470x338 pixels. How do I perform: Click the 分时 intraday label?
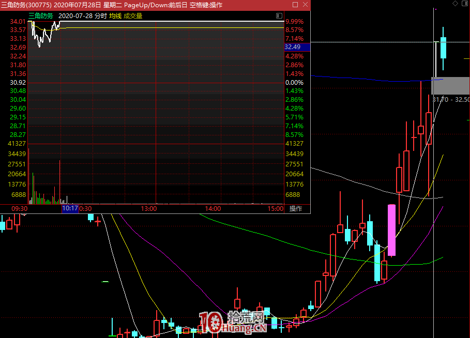point(100,16)
